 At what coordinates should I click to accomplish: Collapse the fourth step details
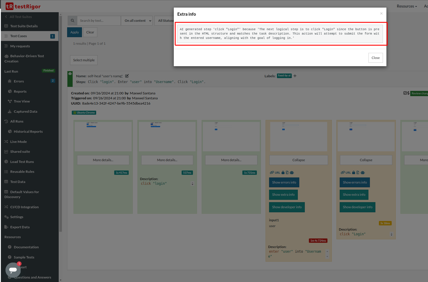point(298,160)
